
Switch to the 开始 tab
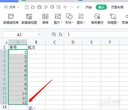[89, 7]
